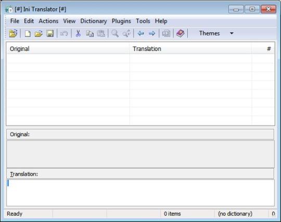Click the magnifier Find icon
This screenshot has width=281, height=222.
[x=115, y=33]
